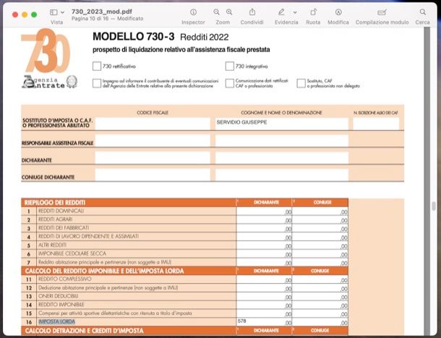The image size is (441, 338).
Task: Click Reddito complessivo dichiarante field
Action: (x=264, y=279)
